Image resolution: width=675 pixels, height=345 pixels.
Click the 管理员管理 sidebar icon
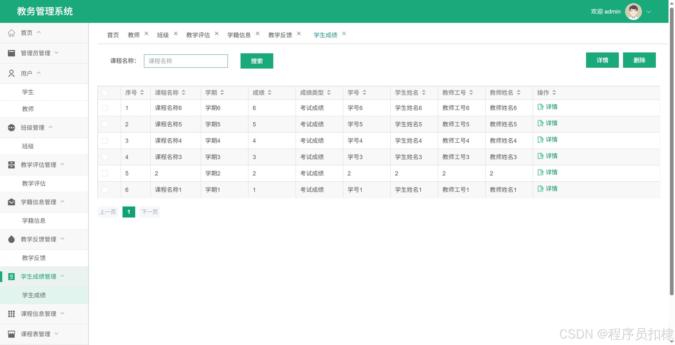click(x=11, y=53)
